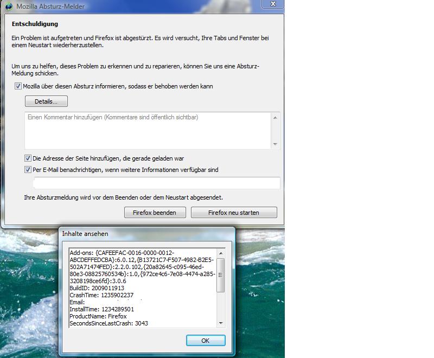Click the Entschuldigung heading
The height and width of the screenshot is (358, 434).
[x=35, y=24]
